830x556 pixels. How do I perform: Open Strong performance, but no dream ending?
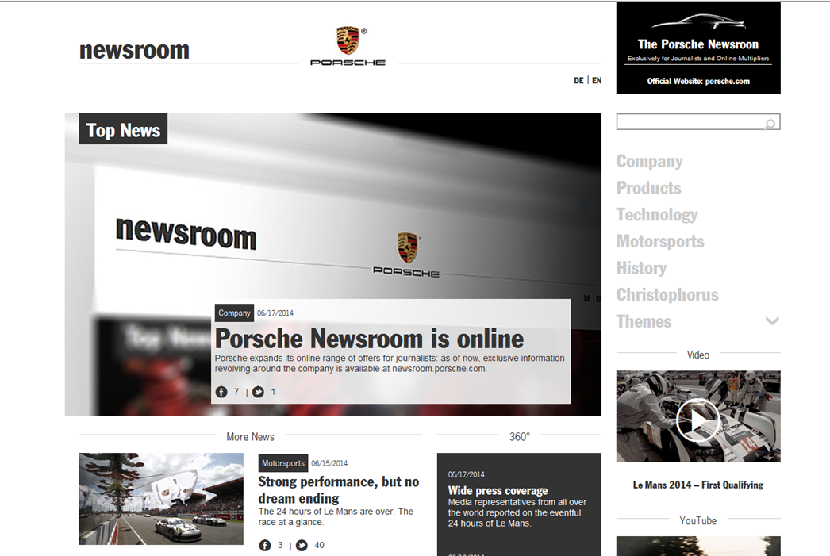pos(338,489)
